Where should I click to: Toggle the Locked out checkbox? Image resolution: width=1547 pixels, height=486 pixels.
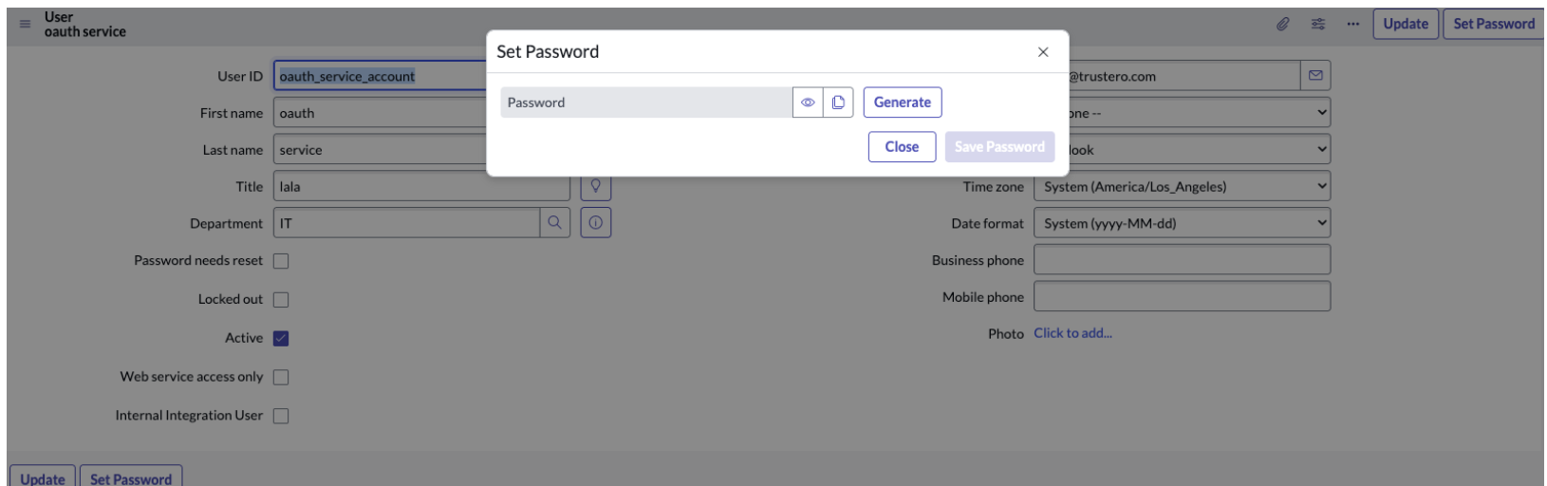(x=281, y=300)
